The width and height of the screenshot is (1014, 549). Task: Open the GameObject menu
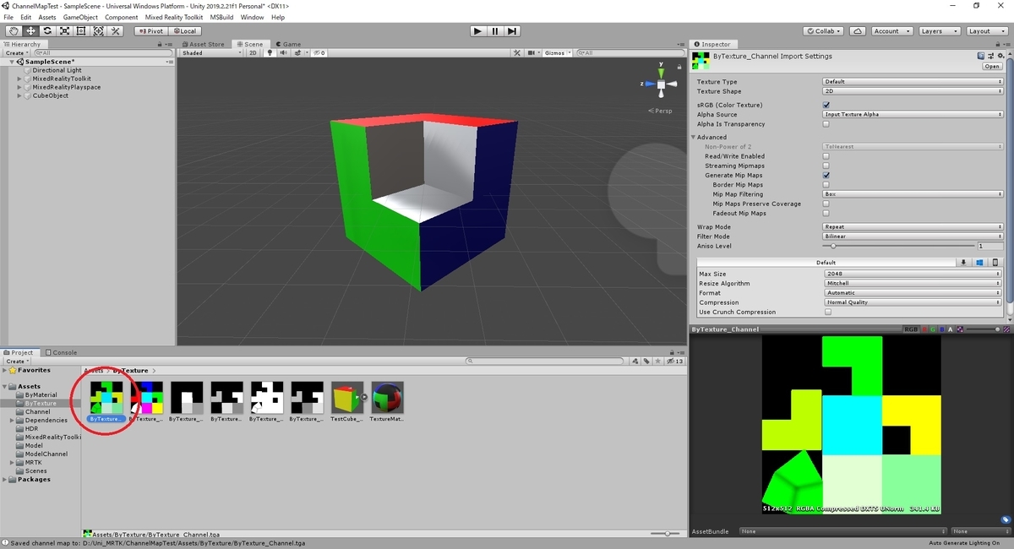point(80,17)
